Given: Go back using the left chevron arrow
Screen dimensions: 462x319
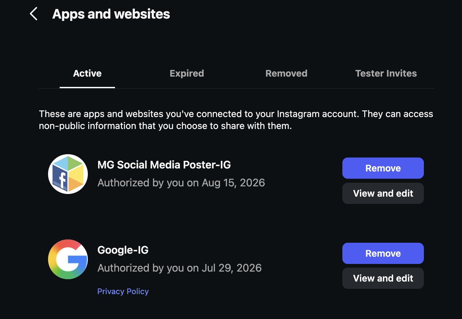Looking at the screenshot, I should pos(33,14).
